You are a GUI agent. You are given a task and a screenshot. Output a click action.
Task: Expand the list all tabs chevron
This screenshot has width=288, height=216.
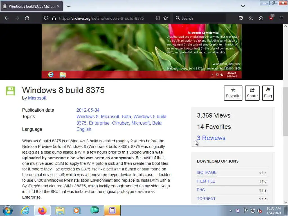(243, 6)
